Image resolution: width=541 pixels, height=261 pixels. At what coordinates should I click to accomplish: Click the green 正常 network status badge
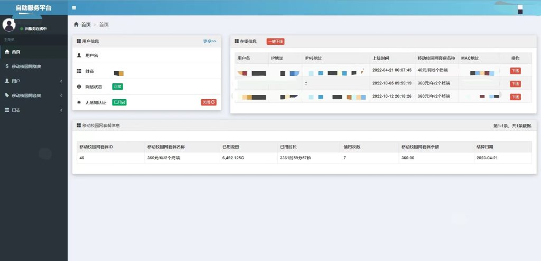click(x=117, y=86)
